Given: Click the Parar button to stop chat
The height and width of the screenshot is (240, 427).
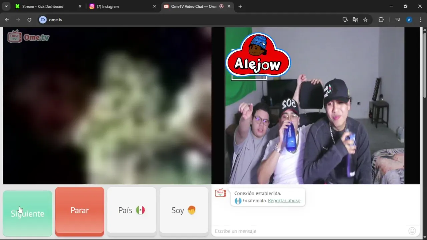Looking at the screenshot, I should [79, 210].
